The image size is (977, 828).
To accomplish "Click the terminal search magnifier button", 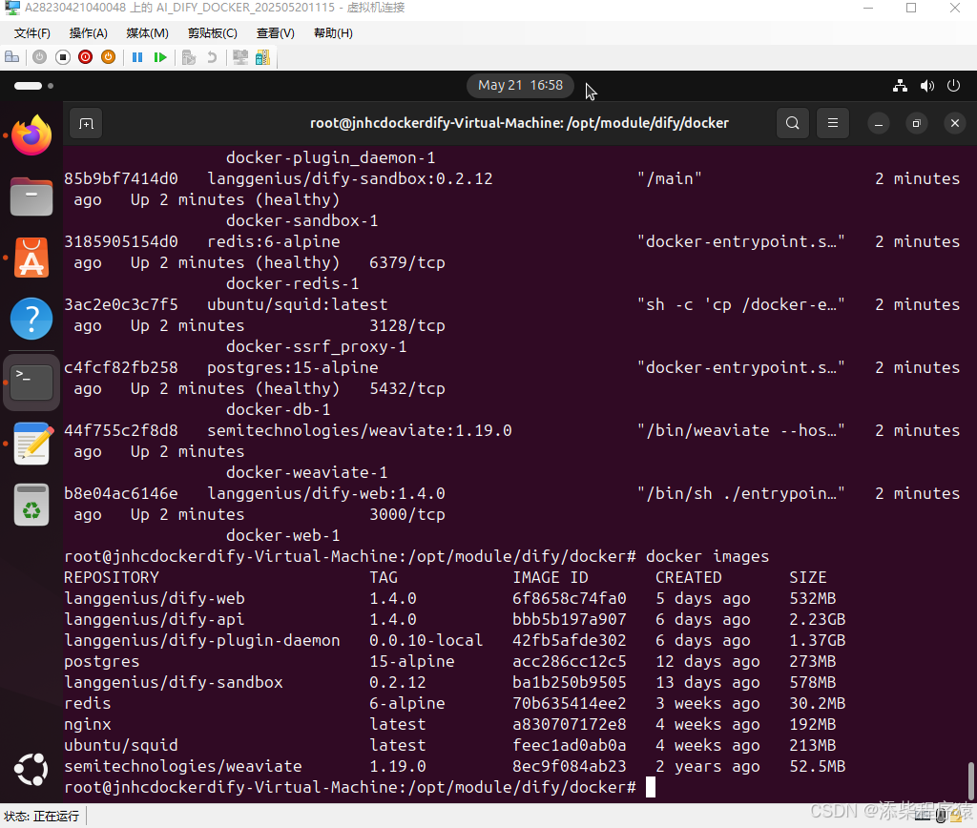I will pyautogui.click(x=793, y=123).
